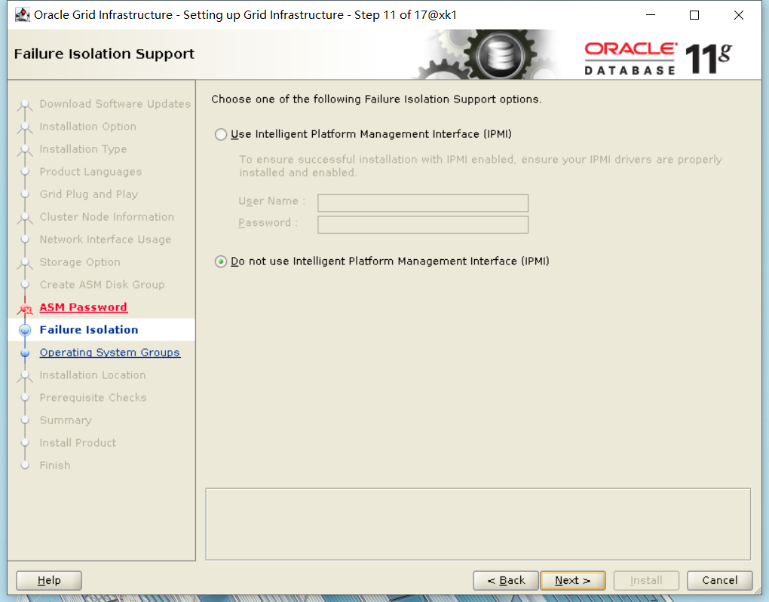Click Grid Plug and Play step
The width and height of the screenshot is (769, 602).
tap(89, 194)
